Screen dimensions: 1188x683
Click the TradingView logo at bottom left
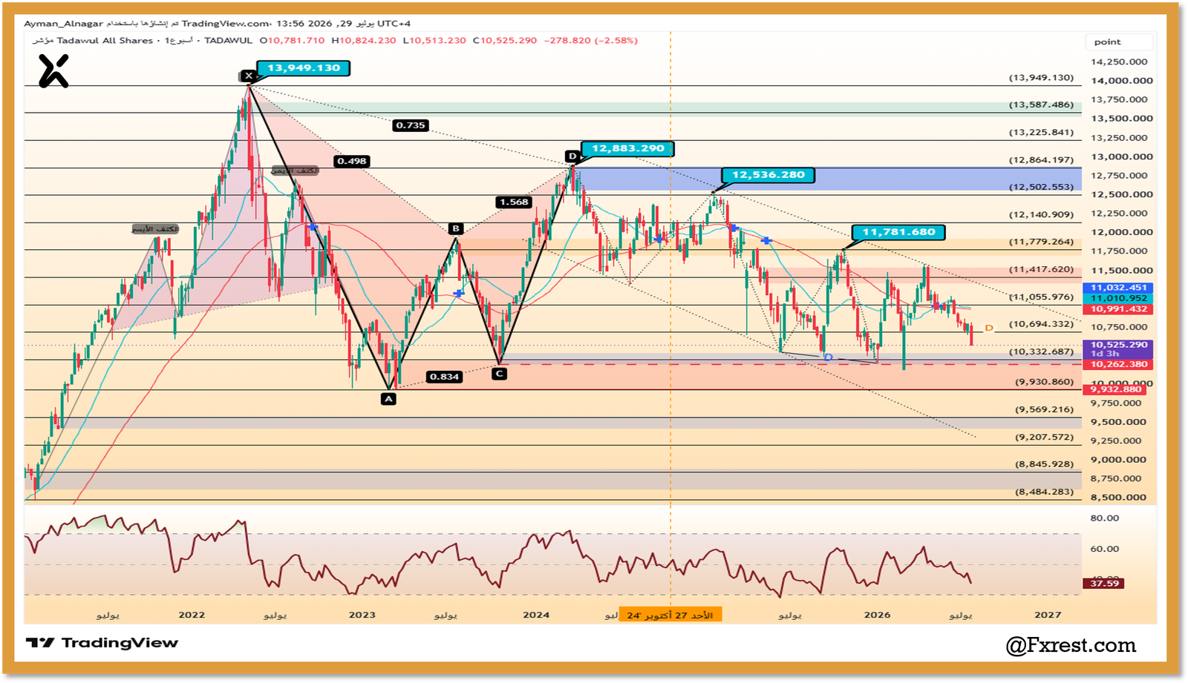[102, 643]
